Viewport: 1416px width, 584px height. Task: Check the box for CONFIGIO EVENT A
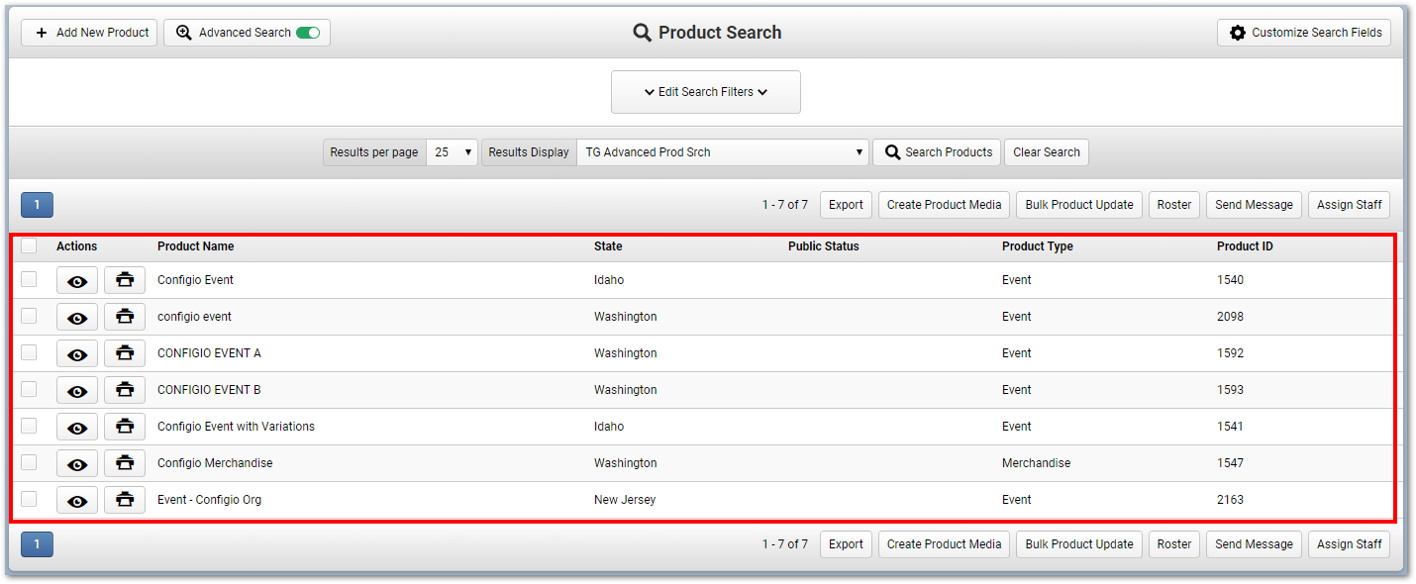(29, 352)
